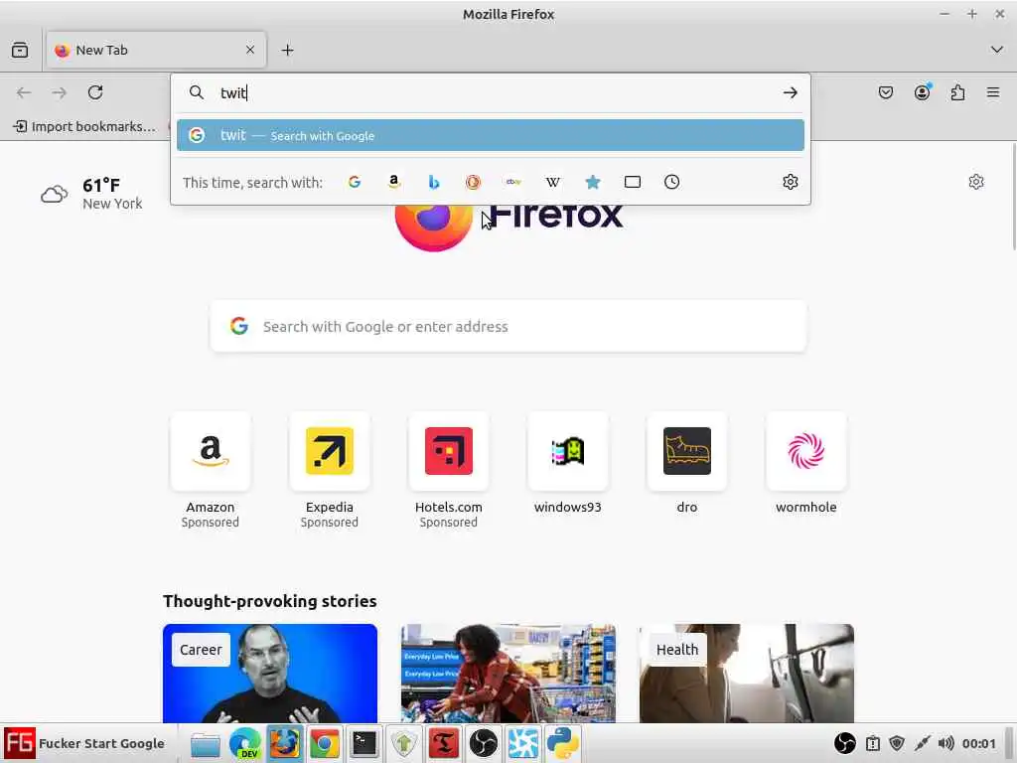Open the terminal from taskbar
The height and width of the screenshot is (763, 1017).
pyautogui.click(x=363, y=743)
